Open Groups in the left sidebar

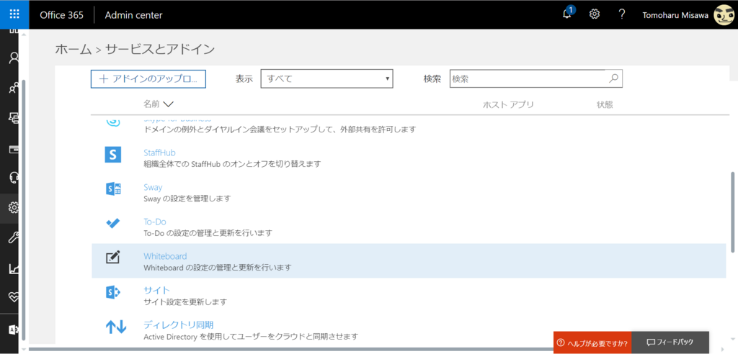click(x=14, y=88)
